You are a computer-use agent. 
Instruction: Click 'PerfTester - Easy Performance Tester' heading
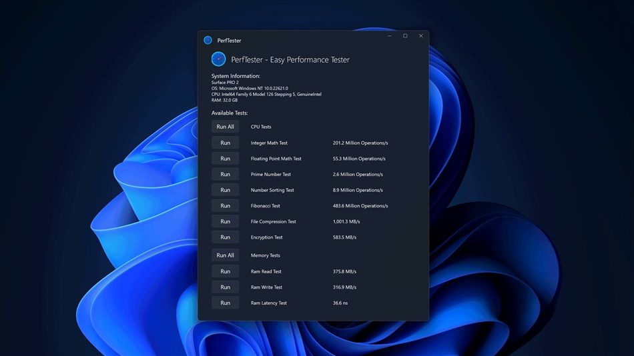pos(290,59)
